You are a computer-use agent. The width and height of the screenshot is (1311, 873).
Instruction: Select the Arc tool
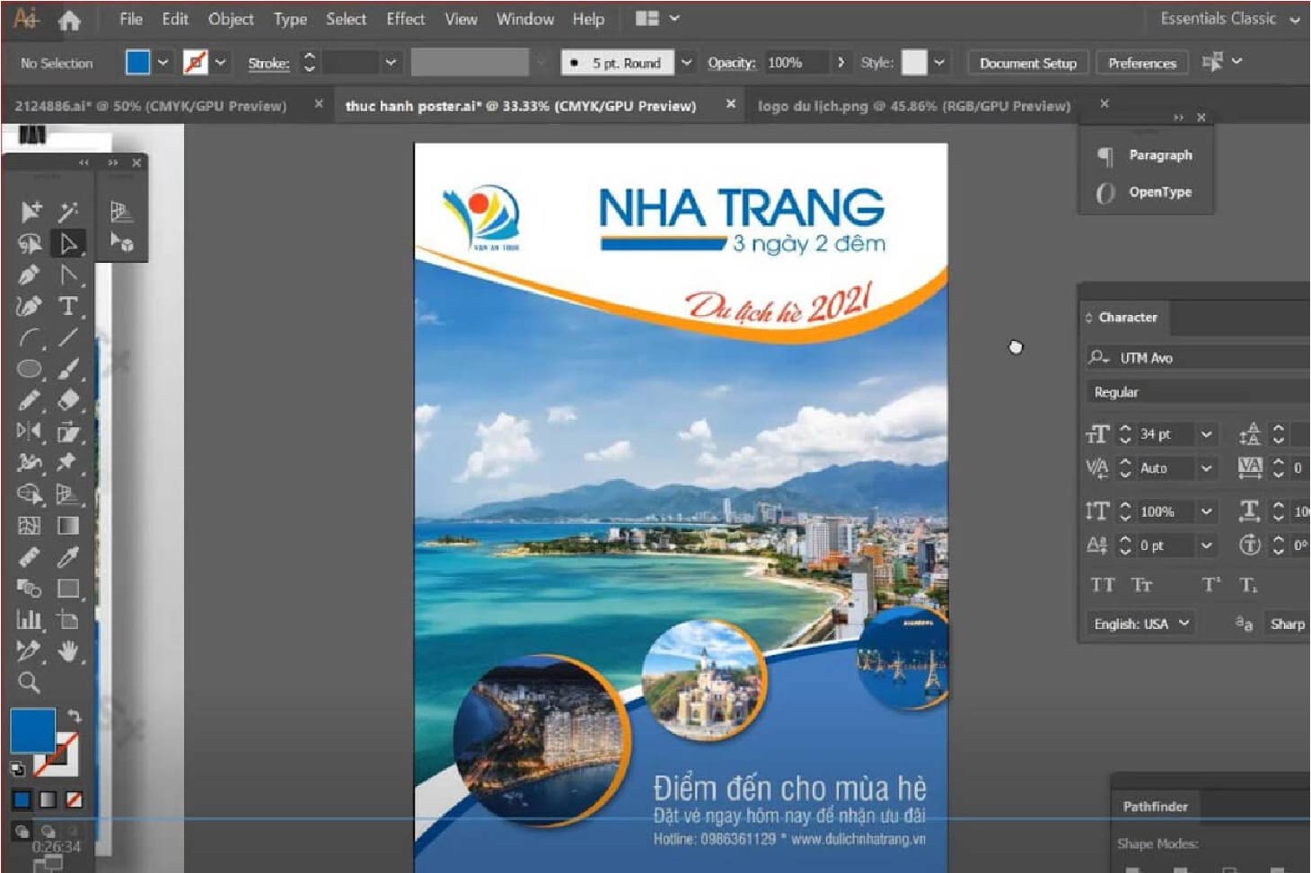29,337
